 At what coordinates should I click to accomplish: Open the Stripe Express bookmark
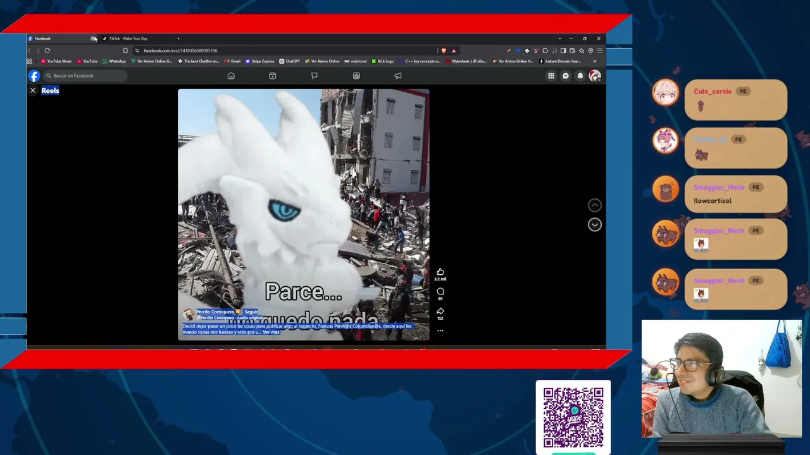259,61
